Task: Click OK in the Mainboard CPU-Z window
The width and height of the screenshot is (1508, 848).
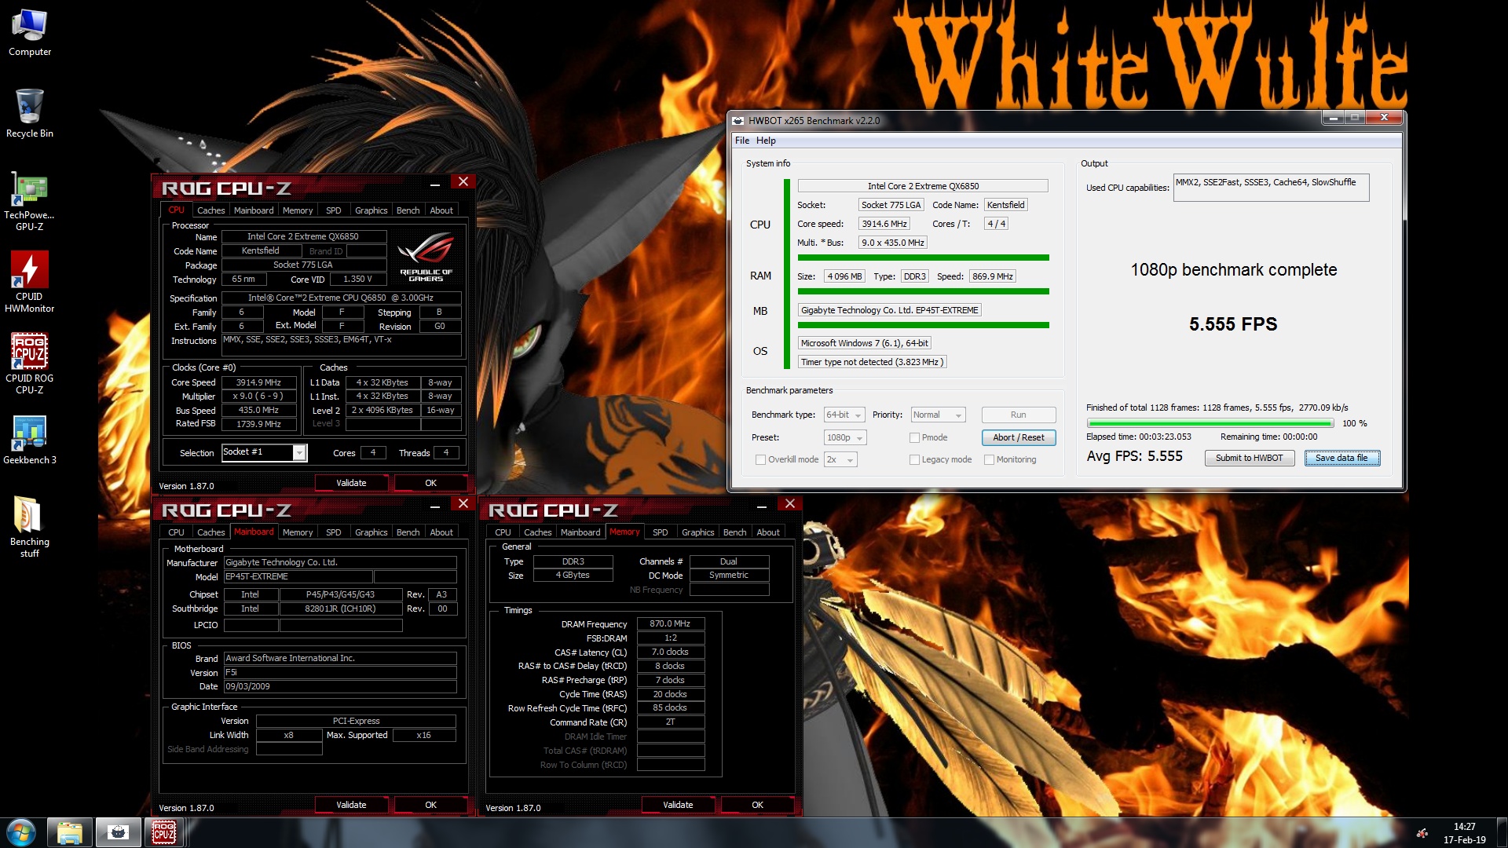Action: 430,805
